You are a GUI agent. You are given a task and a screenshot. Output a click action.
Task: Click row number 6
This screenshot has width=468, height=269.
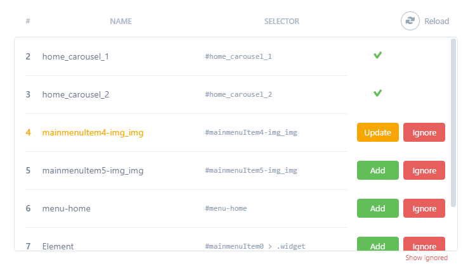coord(28,208)
